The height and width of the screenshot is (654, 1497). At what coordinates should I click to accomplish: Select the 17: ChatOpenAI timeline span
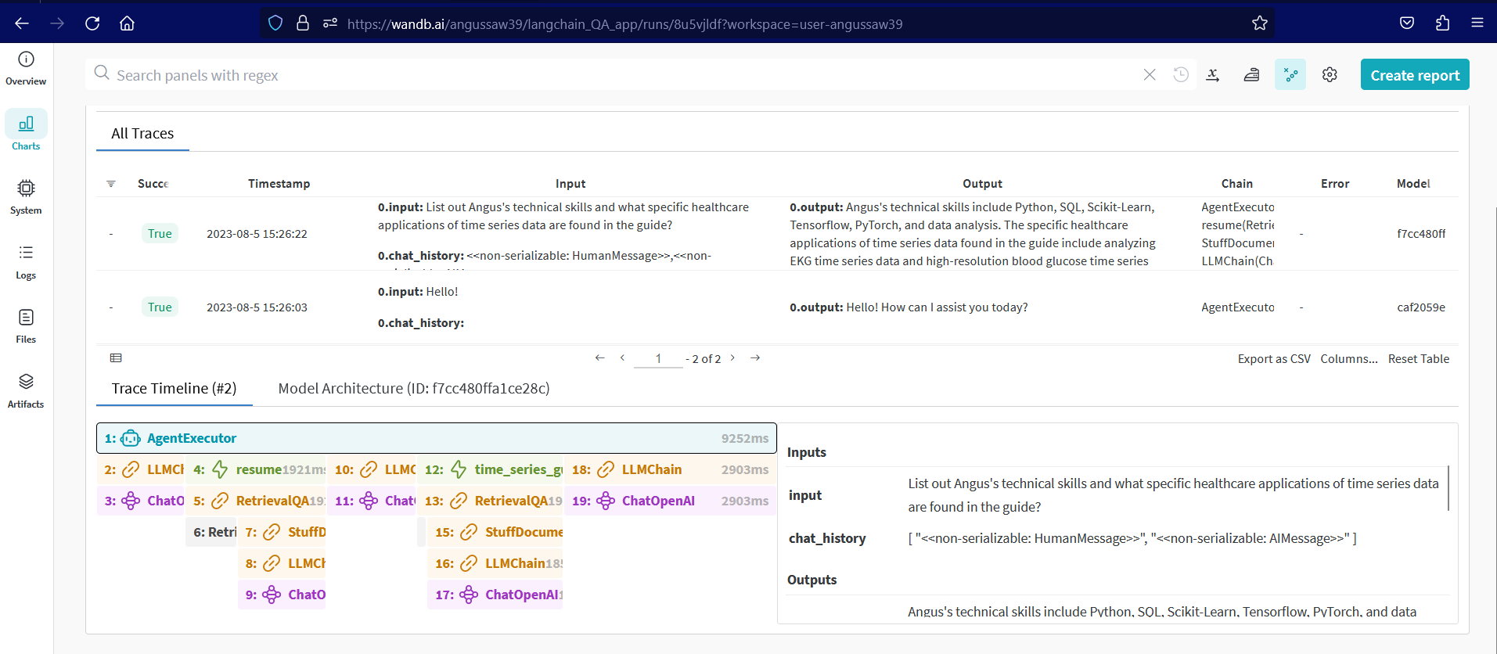[x=495, y=595]
